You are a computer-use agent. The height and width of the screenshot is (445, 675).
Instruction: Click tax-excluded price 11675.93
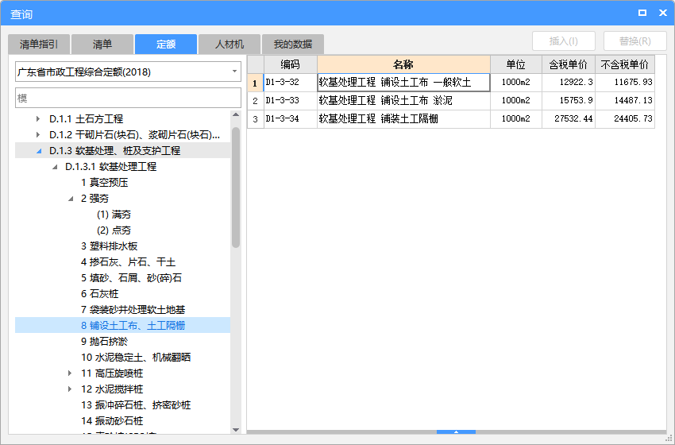click(x=625, y=83)
